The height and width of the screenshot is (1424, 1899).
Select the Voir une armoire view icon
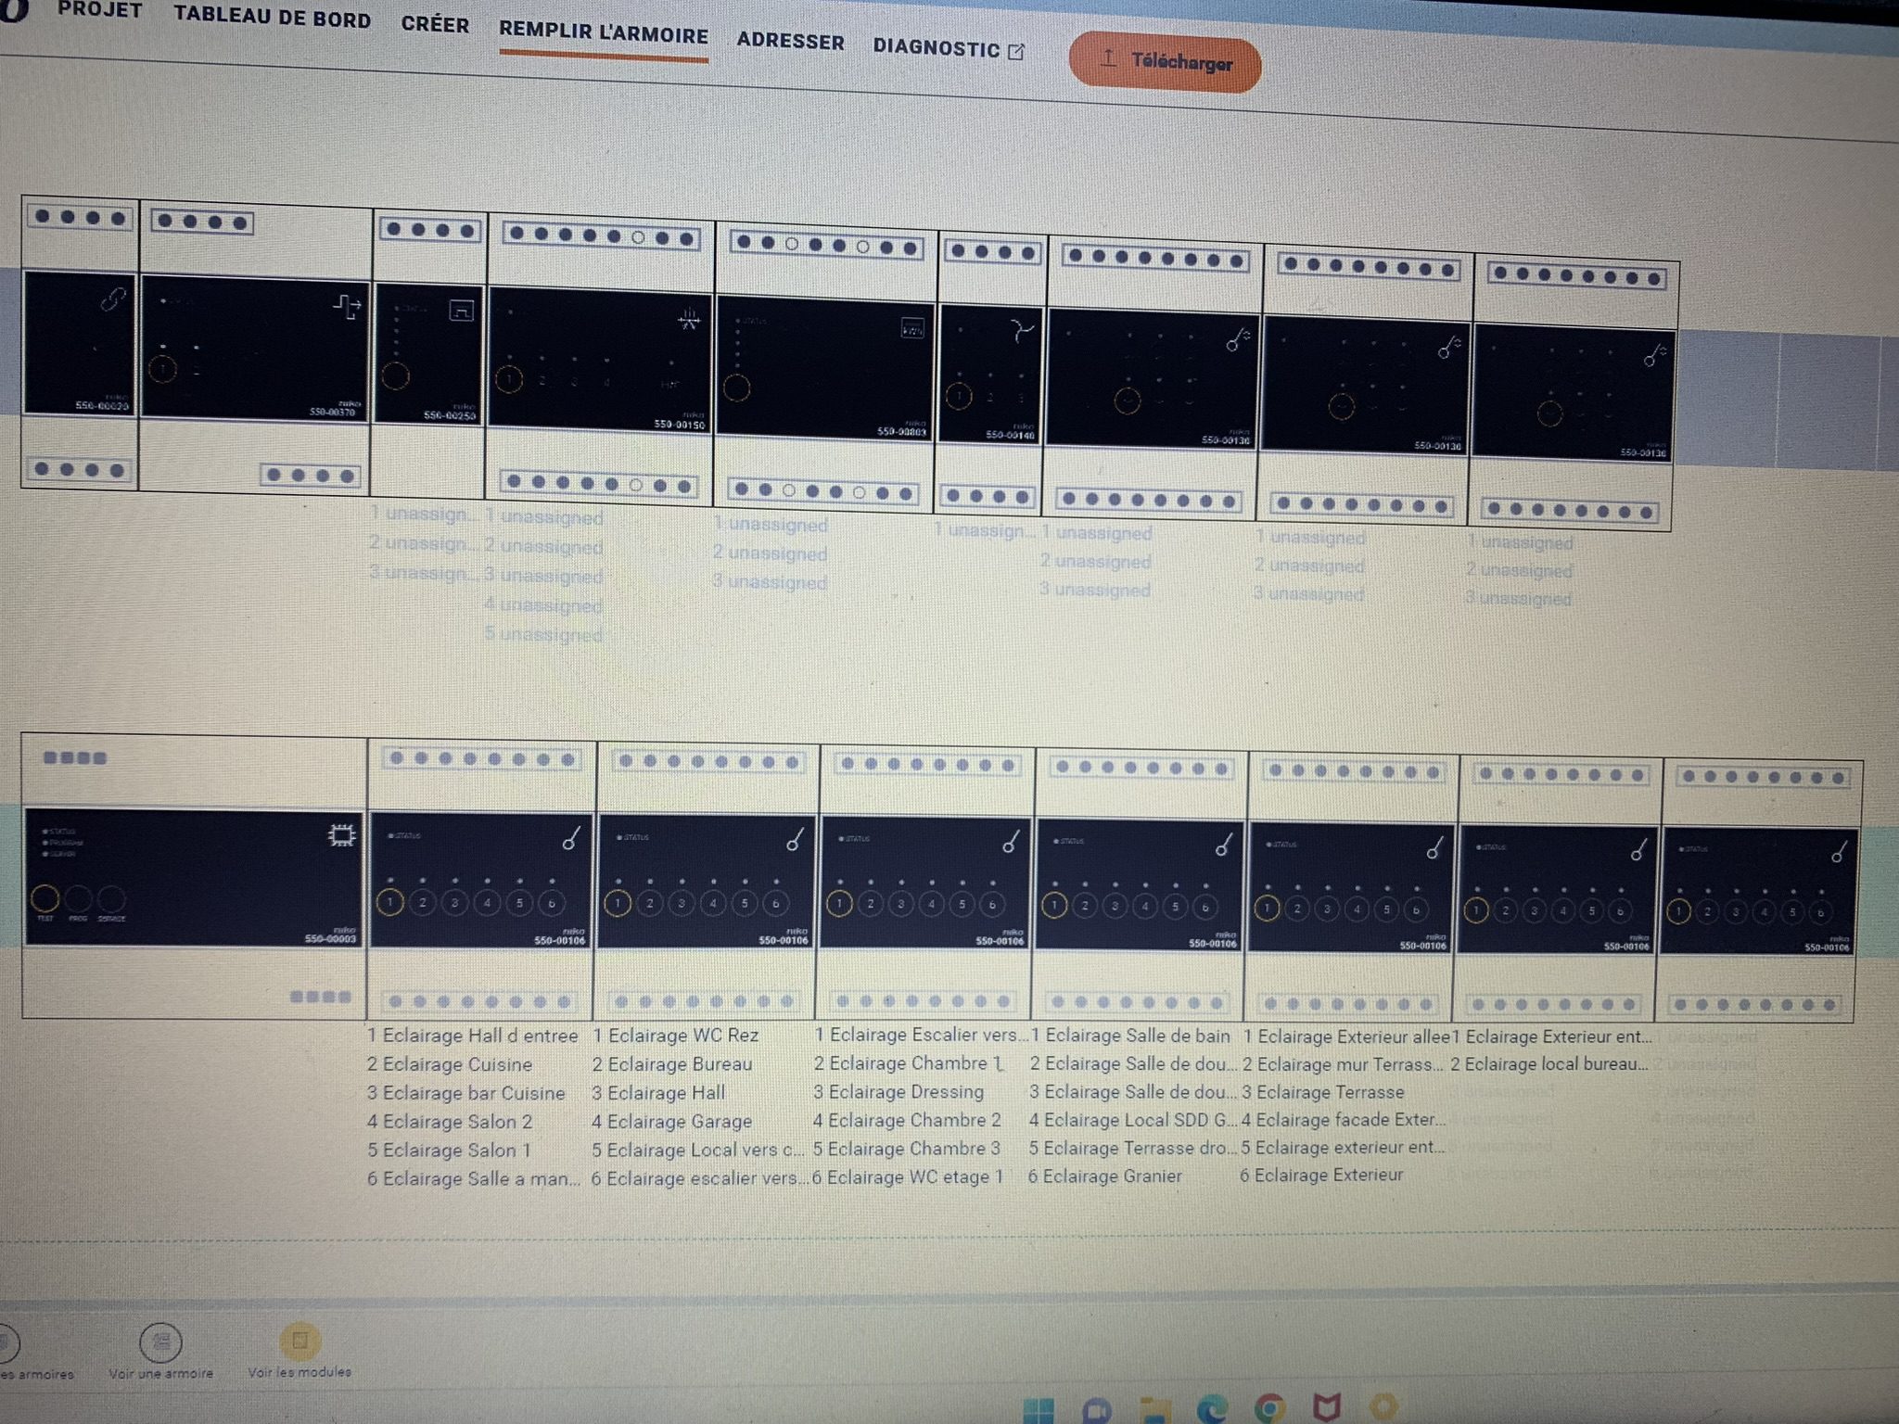[x=160, y=1341]
